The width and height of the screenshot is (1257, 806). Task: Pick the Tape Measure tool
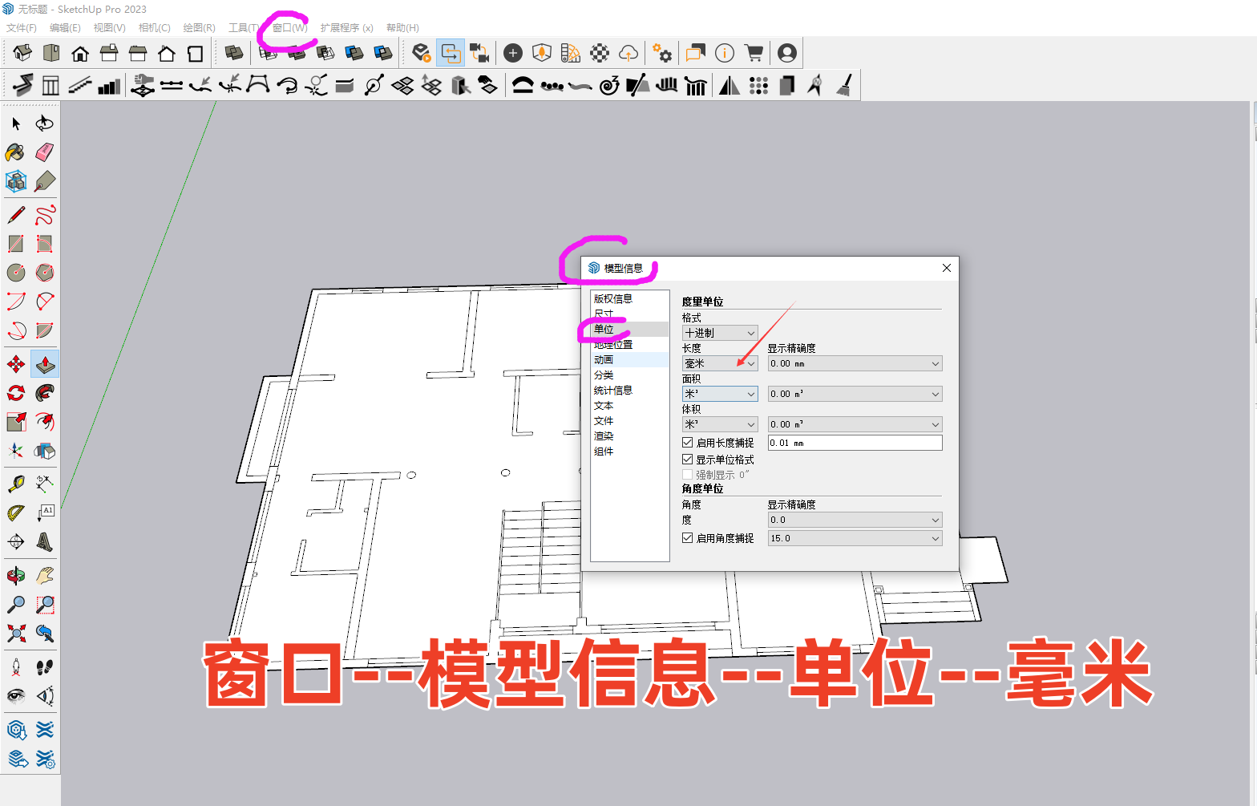15,484
